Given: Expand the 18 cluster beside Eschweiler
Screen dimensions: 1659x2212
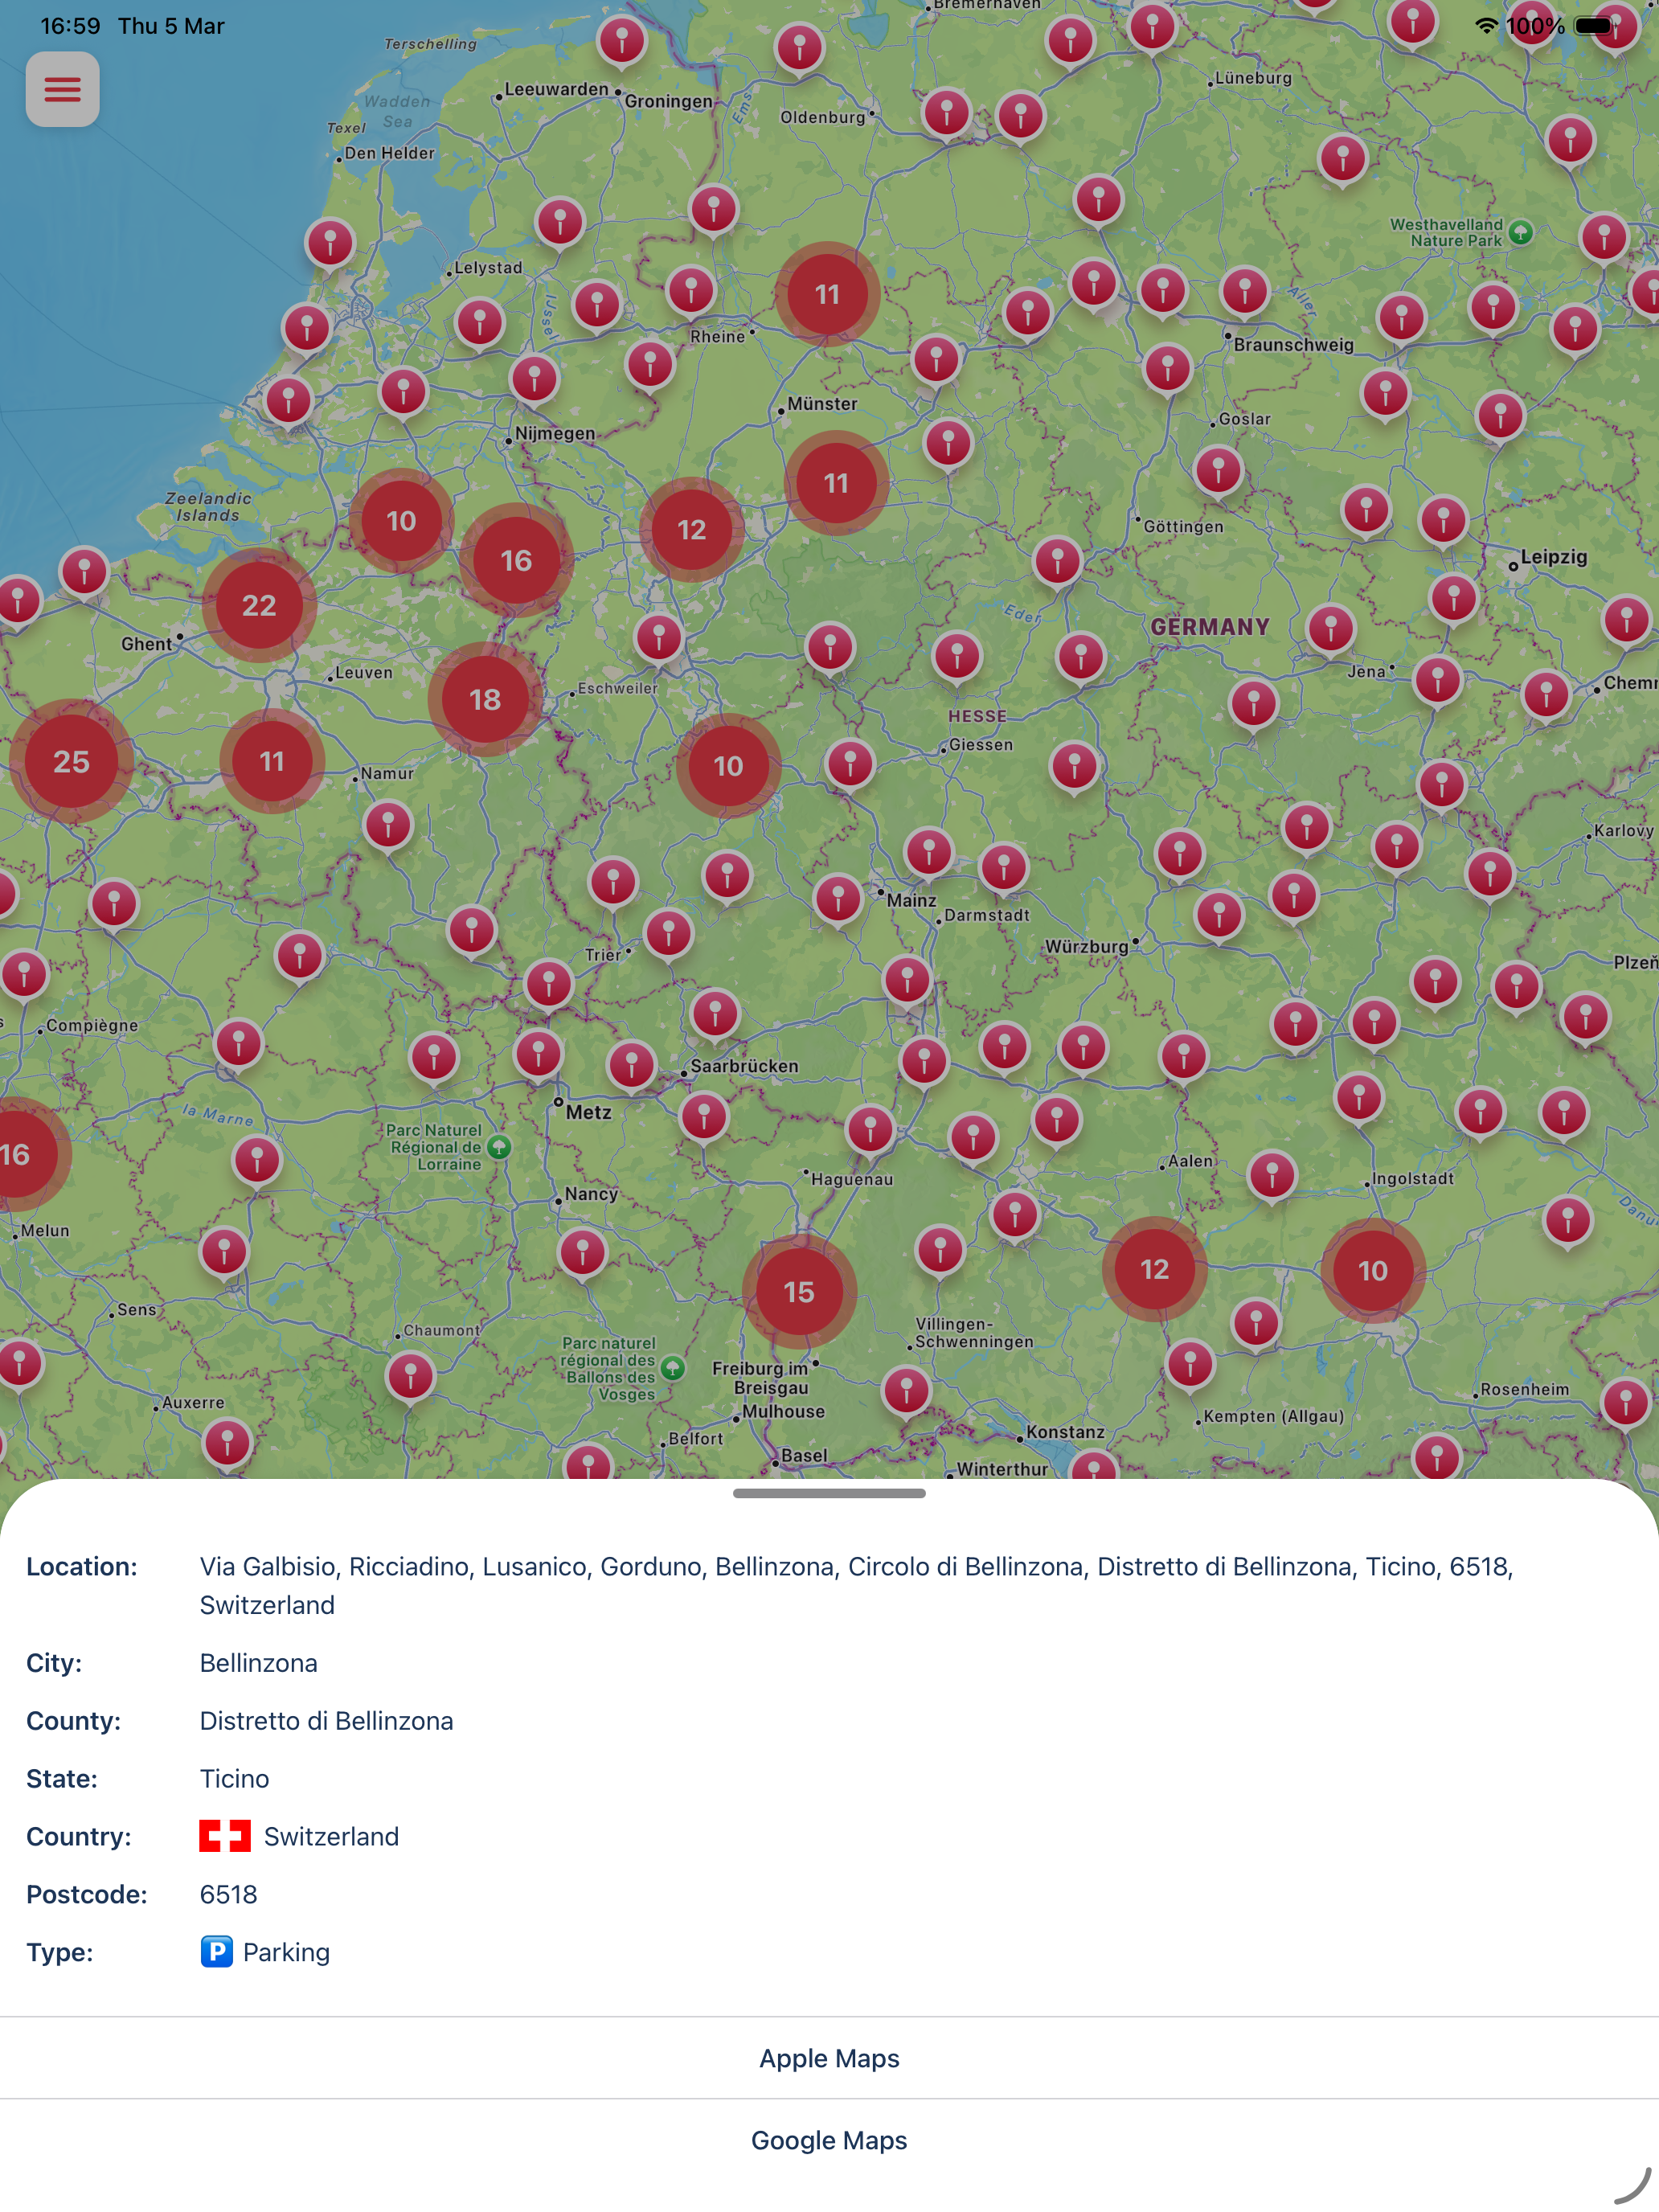Looking at the screenshot, I should (x=485, y=700).
